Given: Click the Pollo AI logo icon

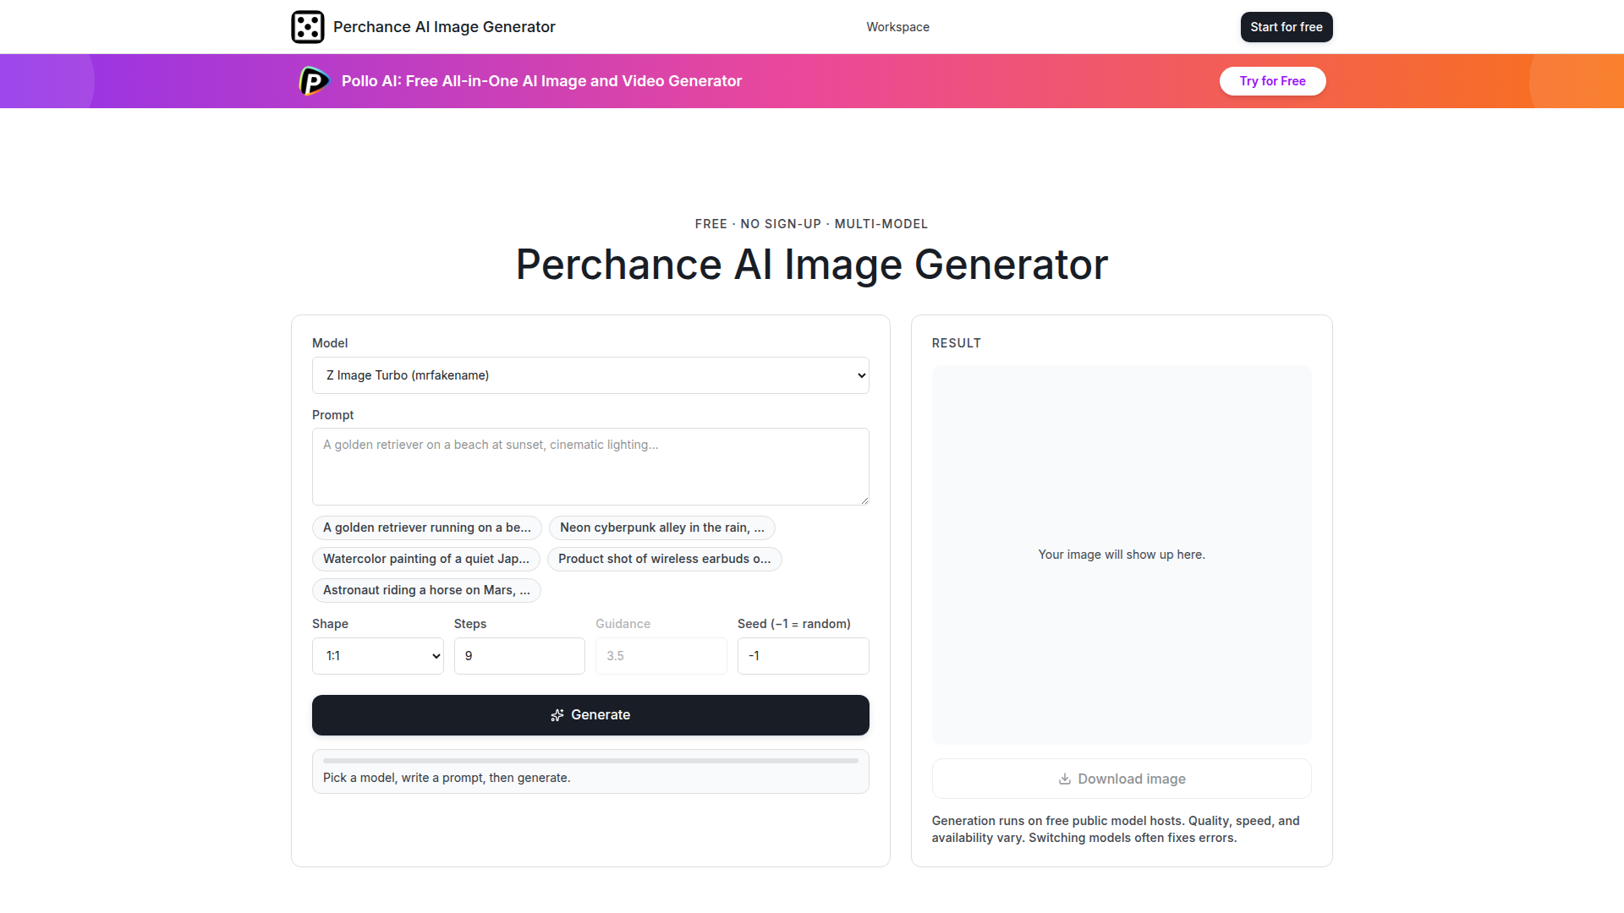Looking at the screenshot, I should pos(315,81).
